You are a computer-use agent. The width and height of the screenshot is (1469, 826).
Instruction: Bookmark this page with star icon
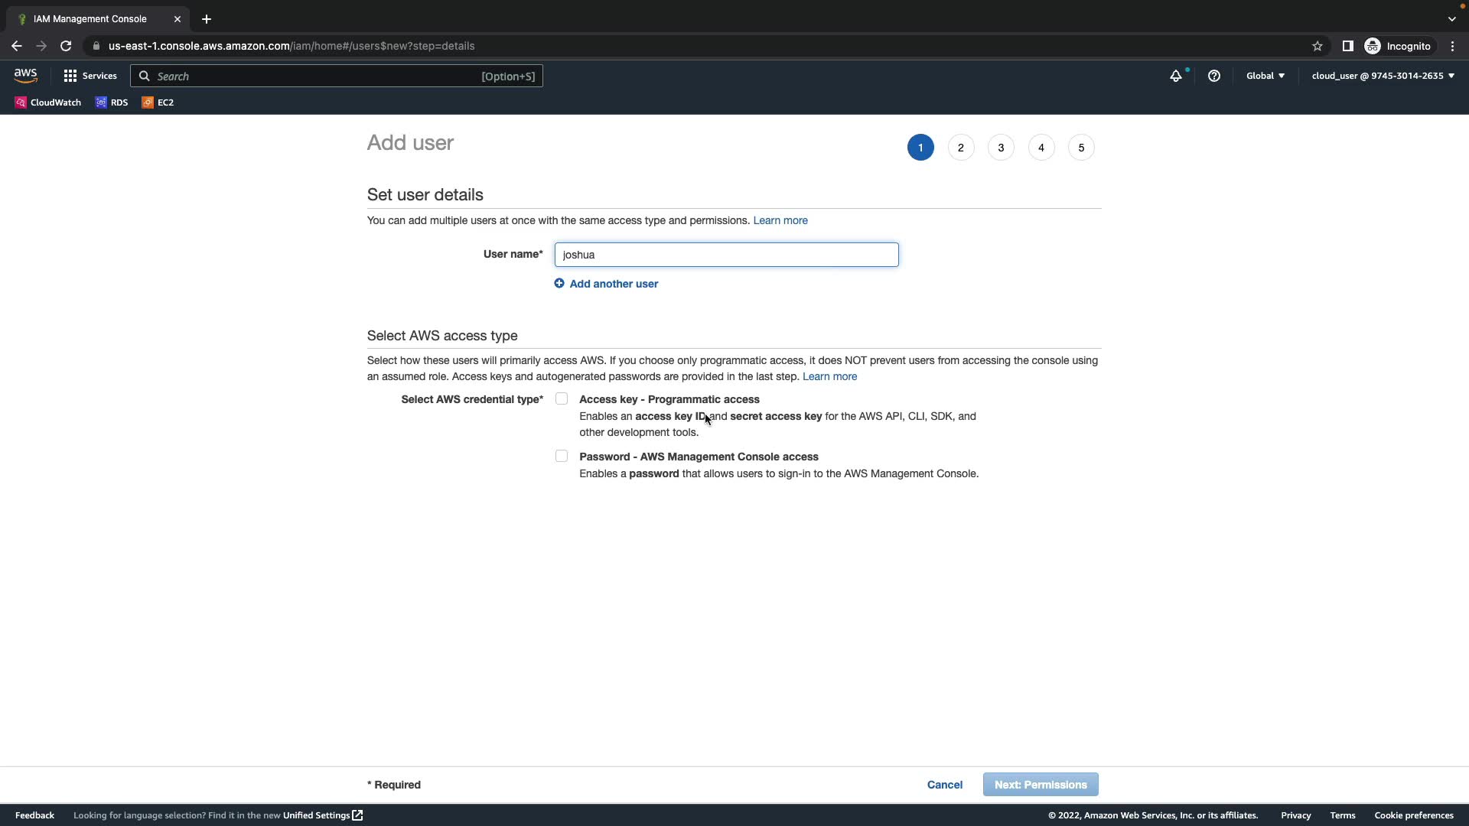click(x=1317, y=46)
